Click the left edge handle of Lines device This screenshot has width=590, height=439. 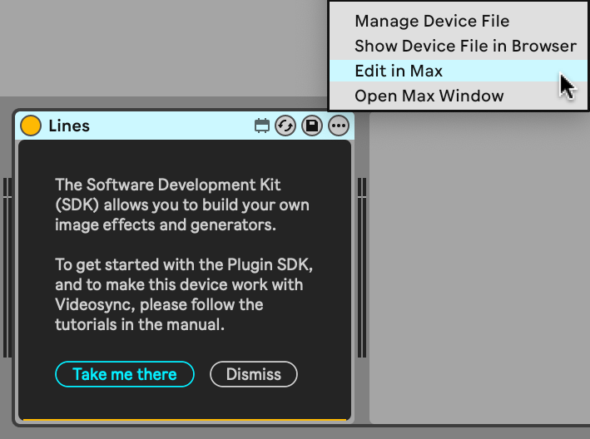(7, 266)
